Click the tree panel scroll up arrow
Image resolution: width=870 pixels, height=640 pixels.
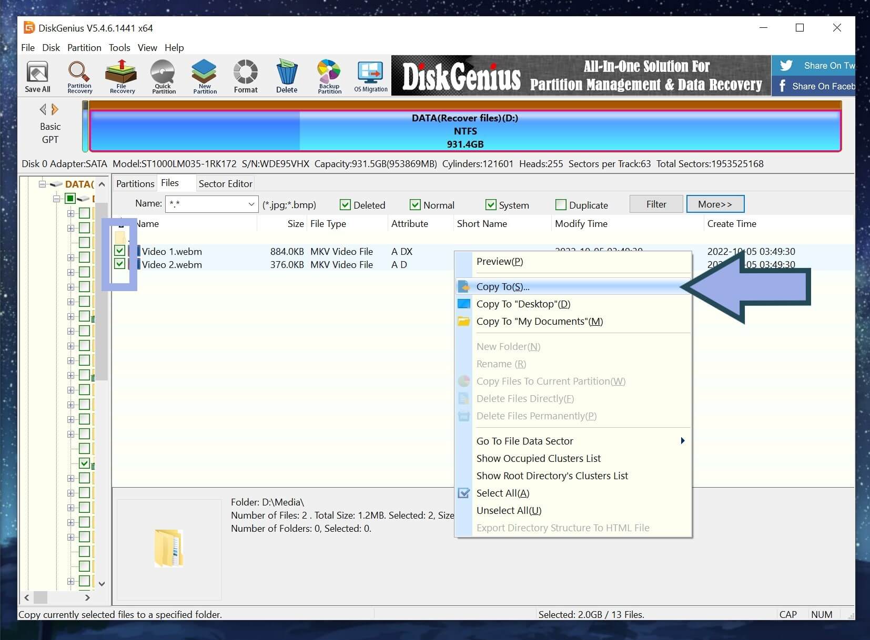(102, 184)
